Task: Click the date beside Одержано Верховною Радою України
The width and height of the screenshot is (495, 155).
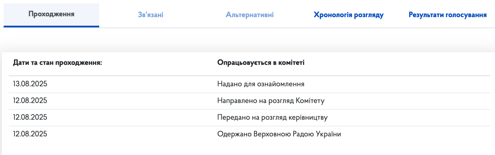Action: click(30, 134)
